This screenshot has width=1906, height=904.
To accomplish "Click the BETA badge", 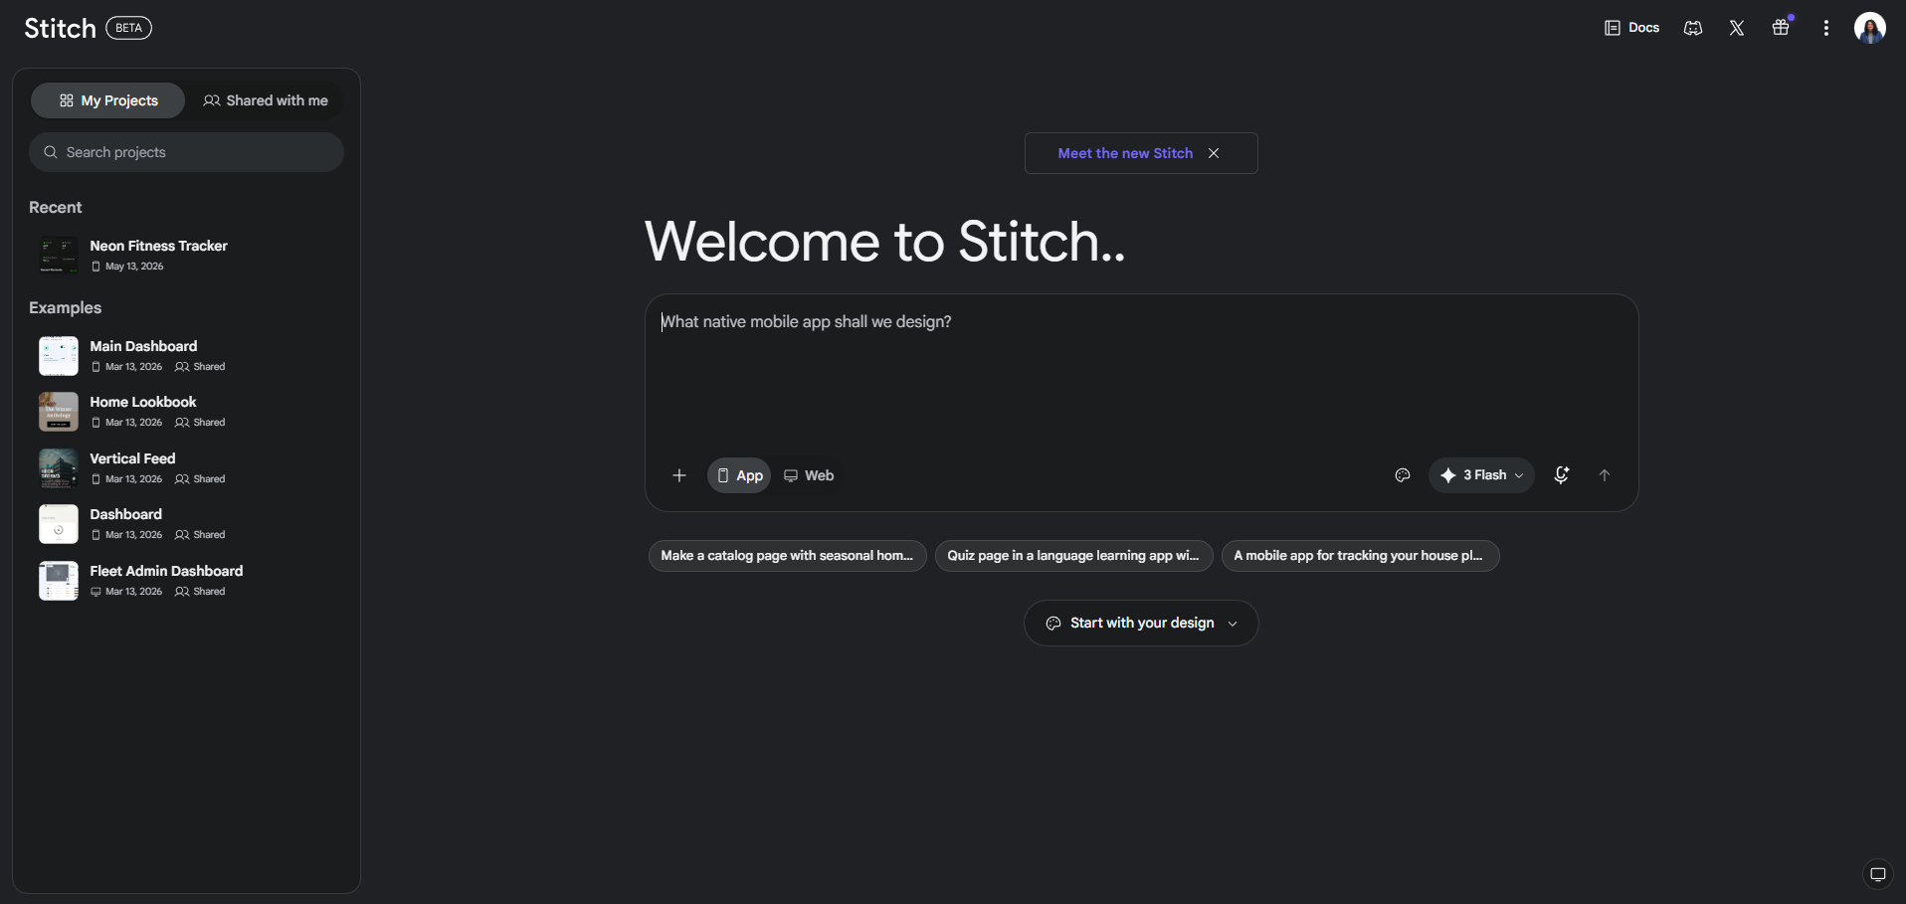I will pos(129,28).
